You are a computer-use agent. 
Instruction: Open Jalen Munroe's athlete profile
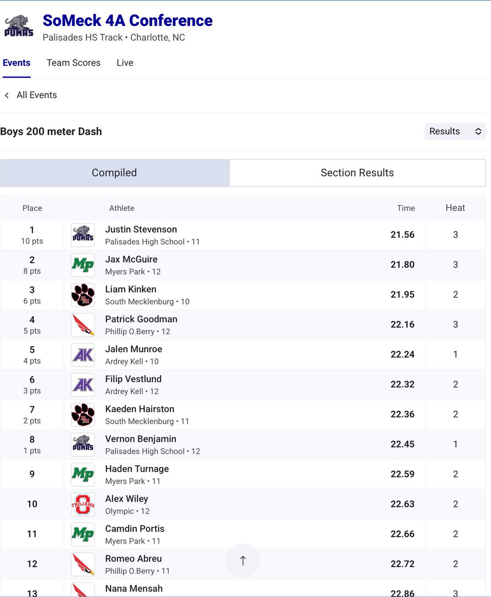[x=133, y=349]
